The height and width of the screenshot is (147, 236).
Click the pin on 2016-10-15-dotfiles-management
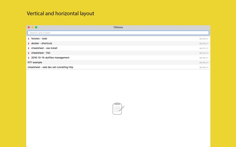pos(28,58)
